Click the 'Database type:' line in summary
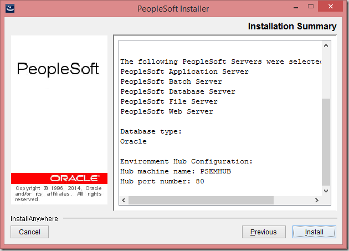 click(x=151, y=131)
